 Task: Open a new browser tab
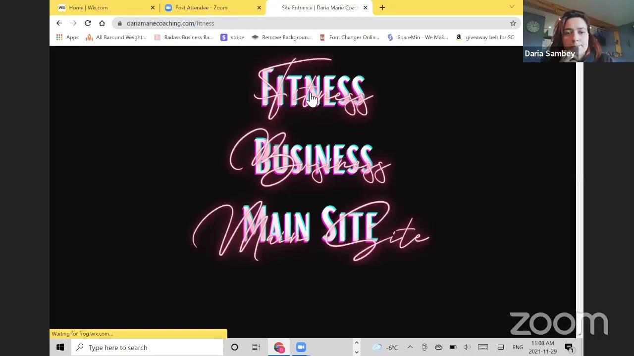pos(382,7)
